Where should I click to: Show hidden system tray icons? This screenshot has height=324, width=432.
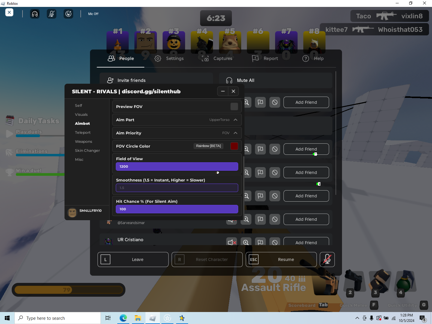[357, 318]
